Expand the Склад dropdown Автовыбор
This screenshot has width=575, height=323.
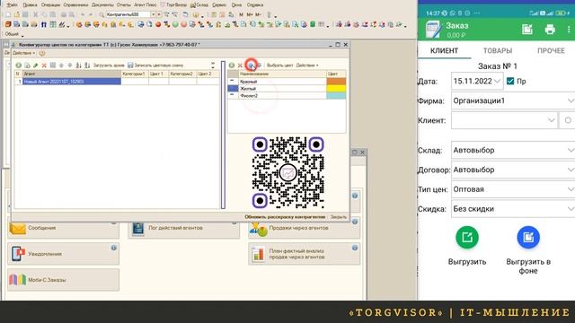pos(513,150)
